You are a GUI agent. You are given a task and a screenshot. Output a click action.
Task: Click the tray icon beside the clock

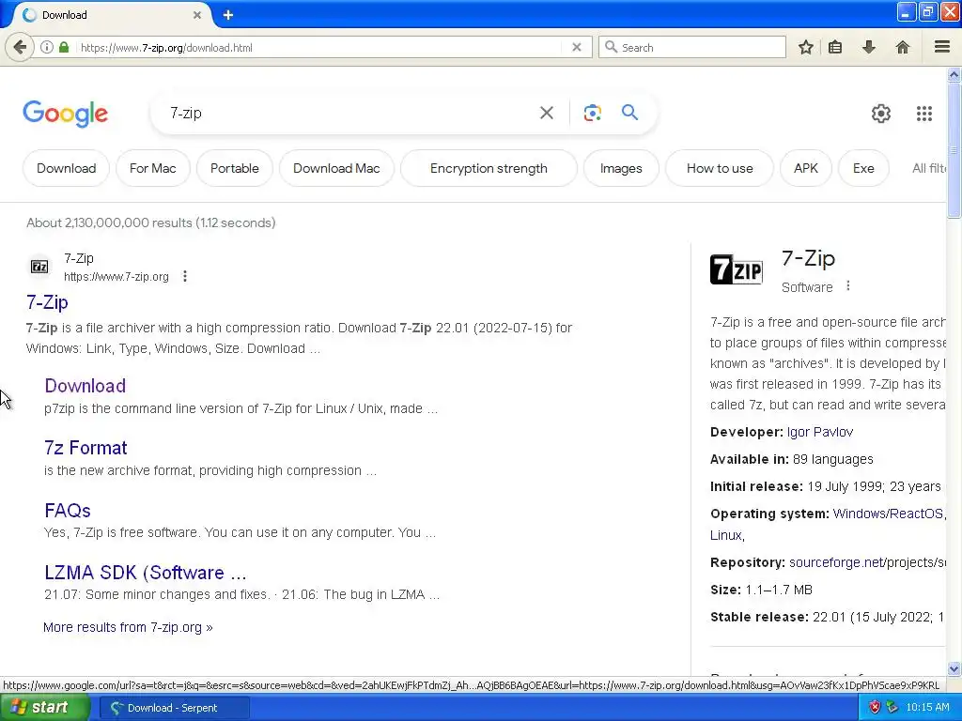tap(892, 708)
